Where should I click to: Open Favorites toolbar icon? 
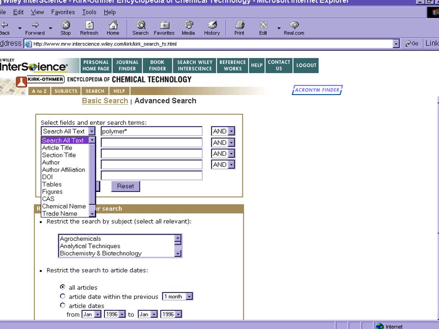pyautogui.click(x=164, y=25)
